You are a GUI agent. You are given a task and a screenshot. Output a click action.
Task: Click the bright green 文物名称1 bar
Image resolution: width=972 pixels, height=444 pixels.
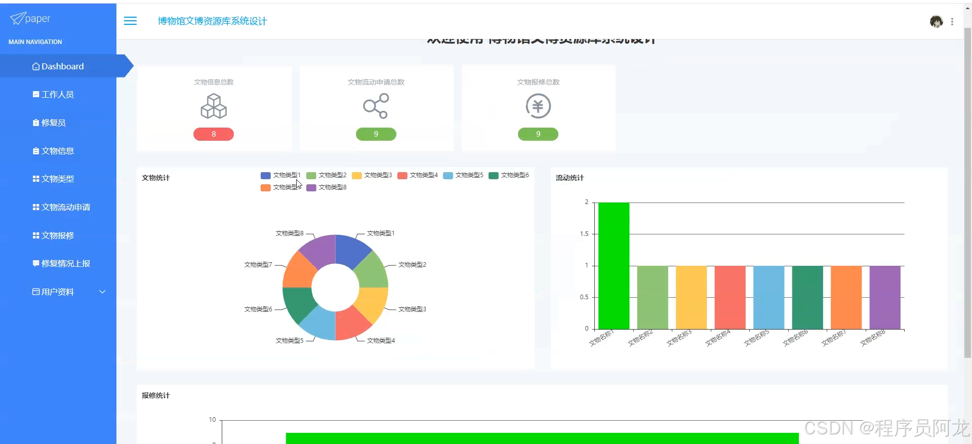(x=614, y=266)
